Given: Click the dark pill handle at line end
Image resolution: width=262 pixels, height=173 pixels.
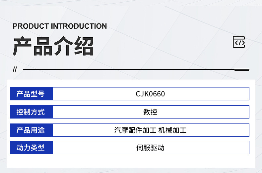Looking at the screenshot, I should coord(241,70).
